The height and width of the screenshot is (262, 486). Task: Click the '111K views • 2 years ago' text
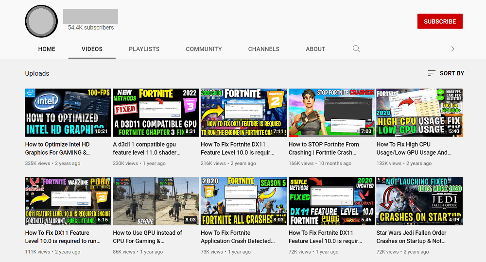(x=52, y=252)
